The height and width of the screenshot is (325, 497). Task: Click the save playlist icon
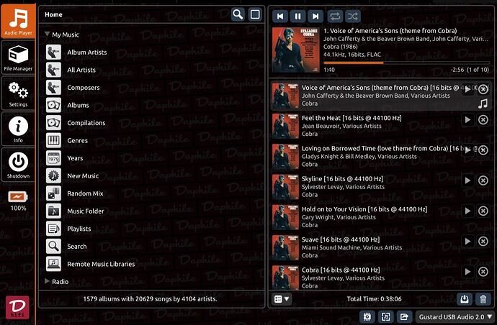(465, 299)
